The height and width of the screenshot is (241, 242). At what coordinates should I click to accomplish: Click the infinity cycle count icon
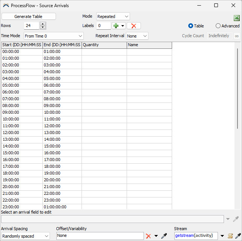click(x=236, y=36)
